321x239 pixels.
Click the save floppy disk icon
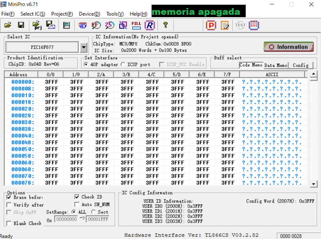coord(21,25)
